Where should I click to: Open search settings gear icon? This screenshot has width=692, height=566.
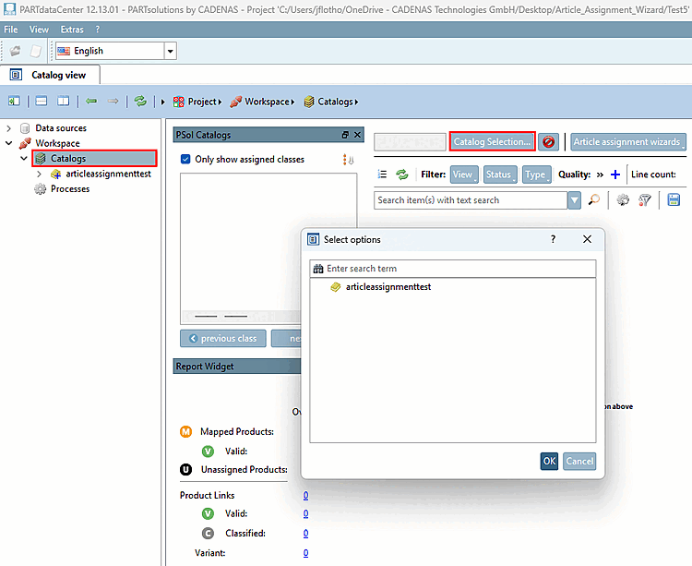click(623, 200)
